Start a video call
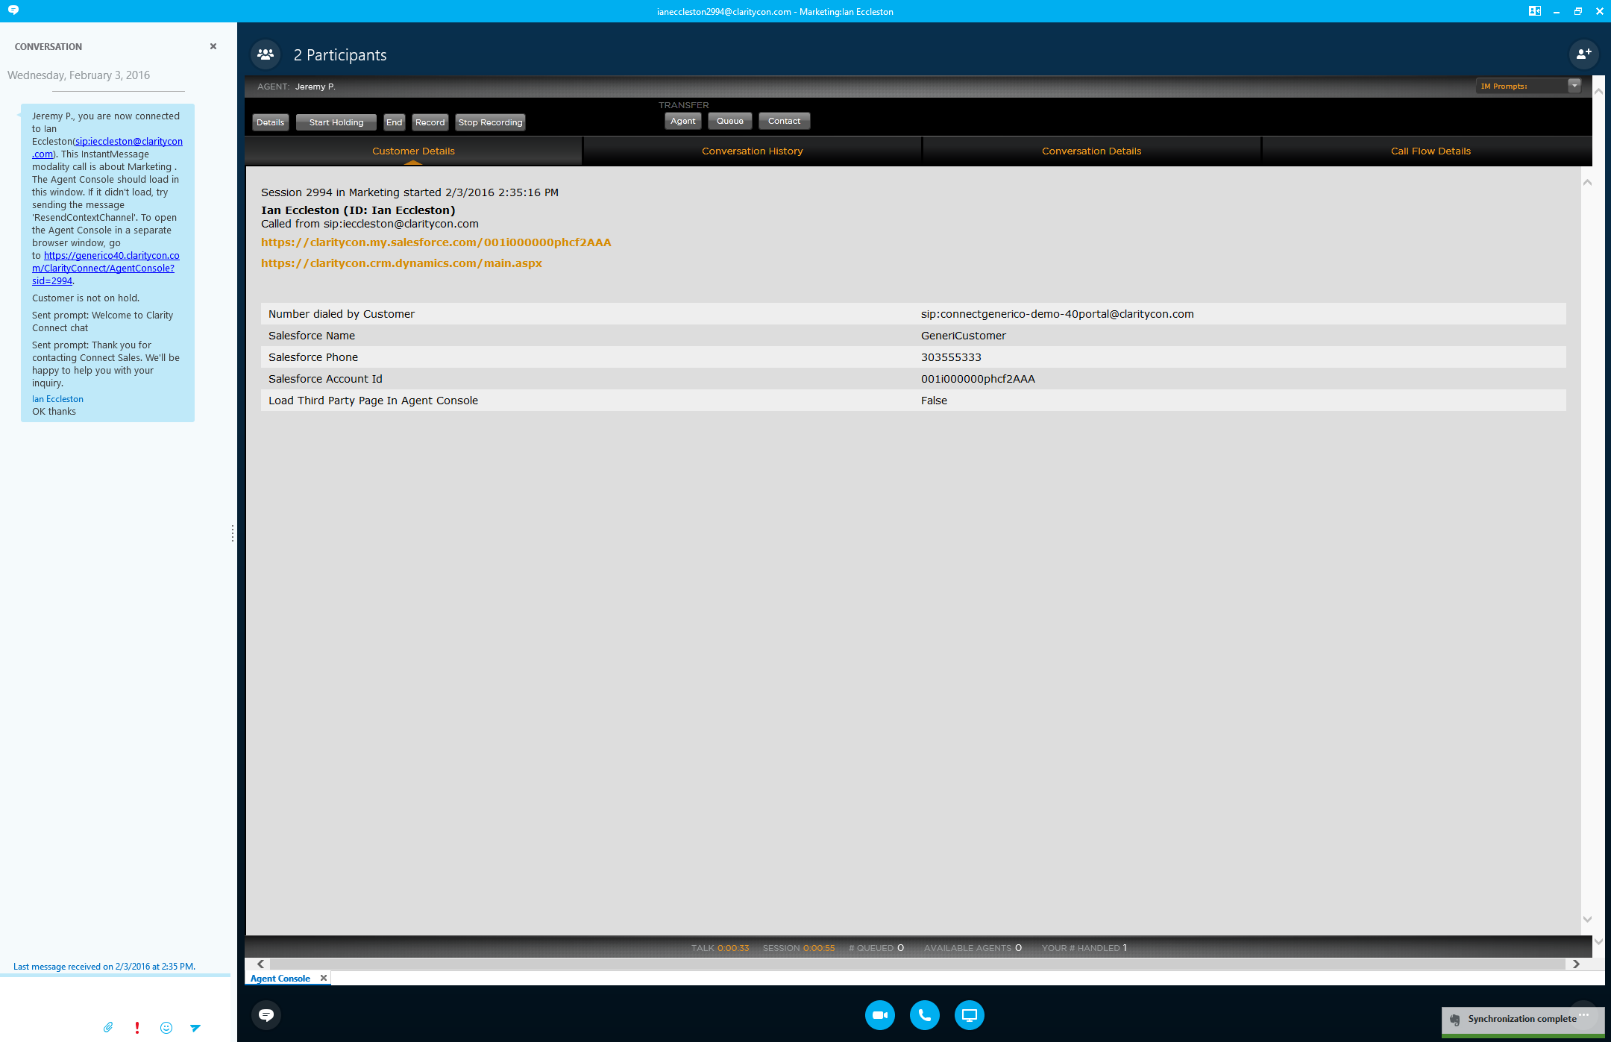Screen dimensions: 1611x1042 click(880, 1015)
